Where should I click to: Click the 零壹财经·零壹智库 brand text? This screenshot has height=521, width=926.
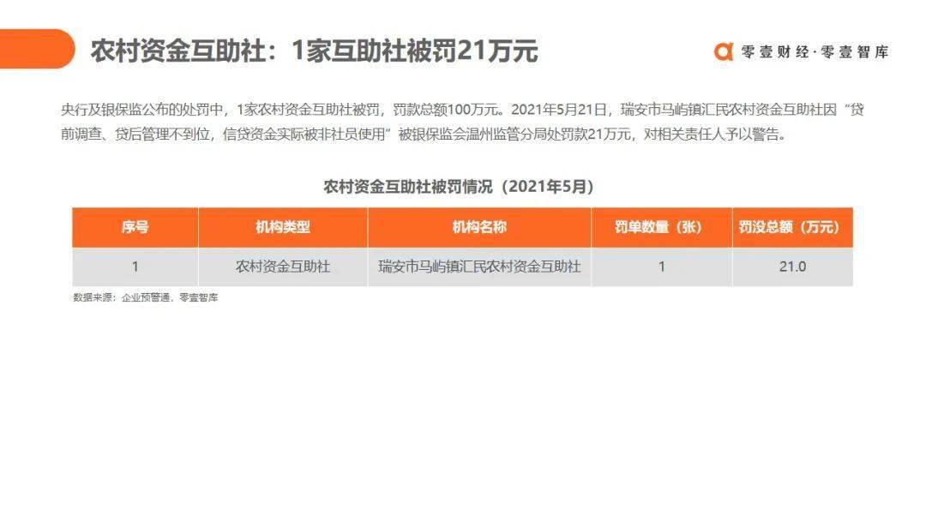(x=815, y=52)
